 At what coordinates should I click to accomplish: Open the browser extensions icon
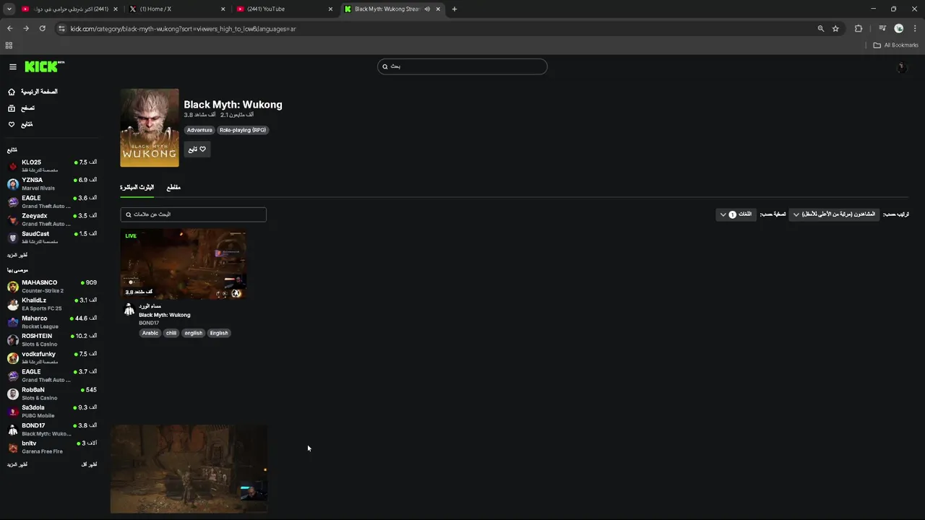pos(859,28)
